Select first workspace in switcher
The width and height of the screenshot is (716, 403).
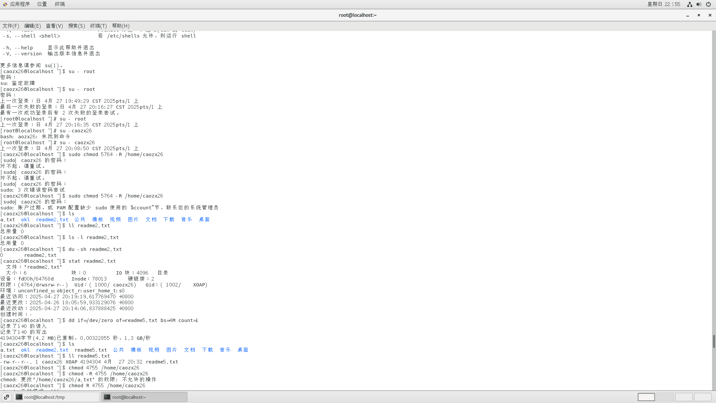(x=646, y=397)
